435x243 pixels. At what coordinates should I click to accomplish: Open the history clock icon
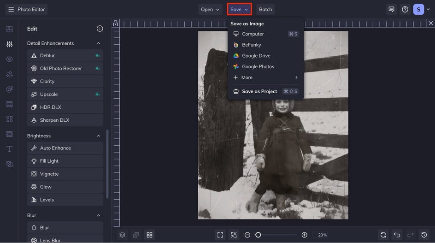click(x=424, y=235)
